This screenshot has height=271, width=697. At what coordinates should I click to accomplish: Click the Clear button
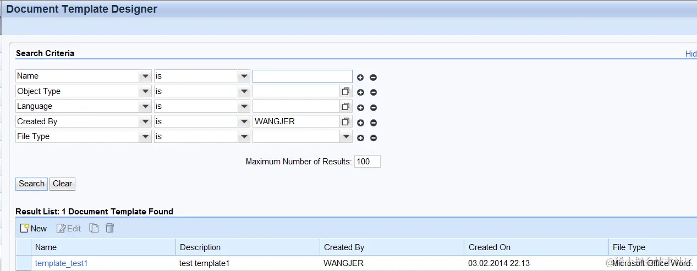pos(62,184)
